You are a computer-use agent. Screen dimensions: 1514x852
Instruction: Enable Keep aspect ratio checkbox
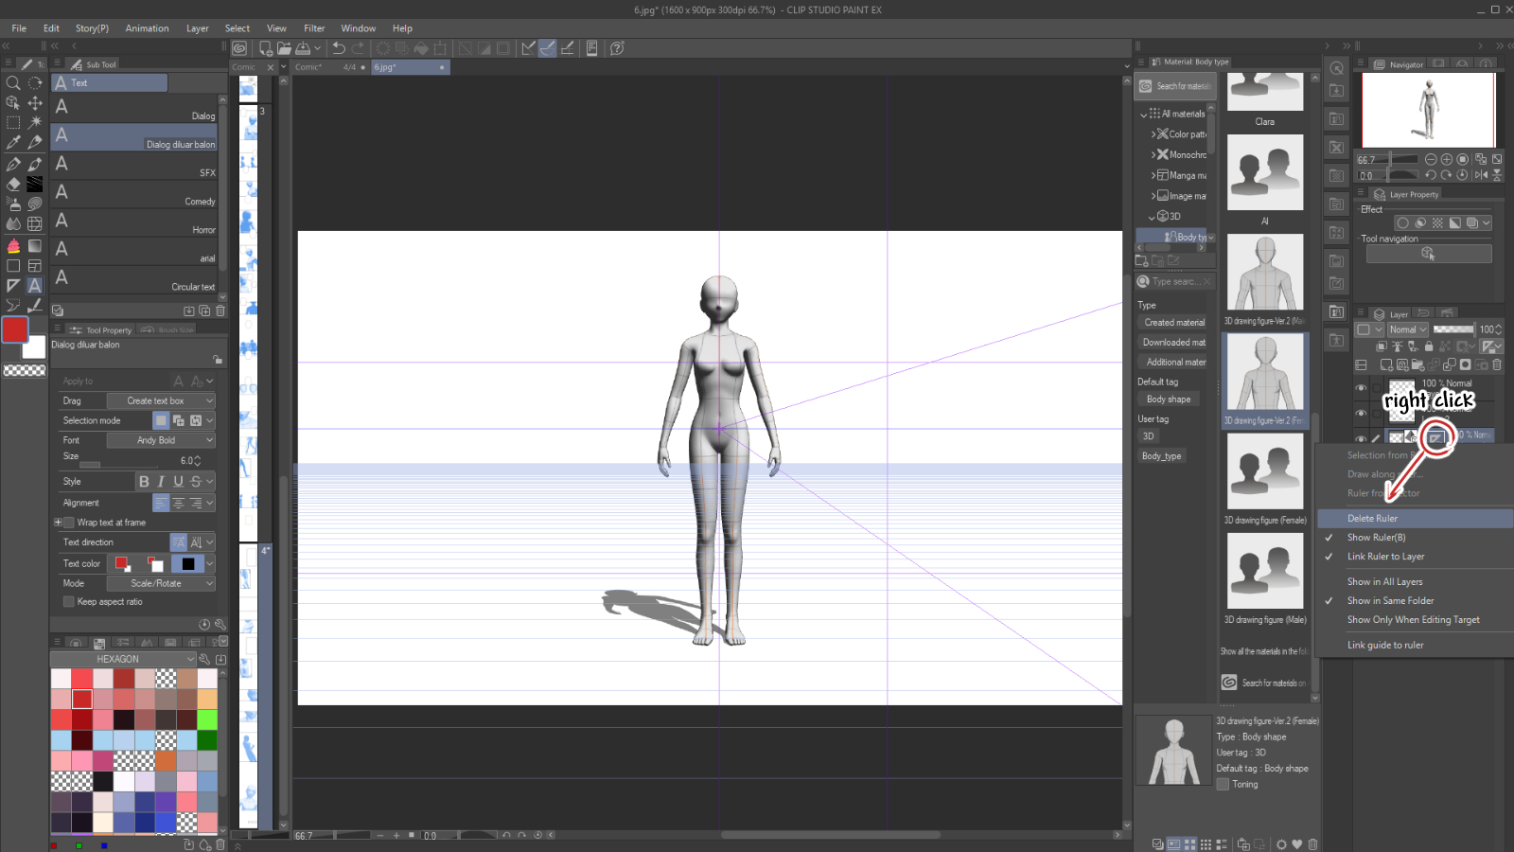pyautogui.click(x=69, y=602)
